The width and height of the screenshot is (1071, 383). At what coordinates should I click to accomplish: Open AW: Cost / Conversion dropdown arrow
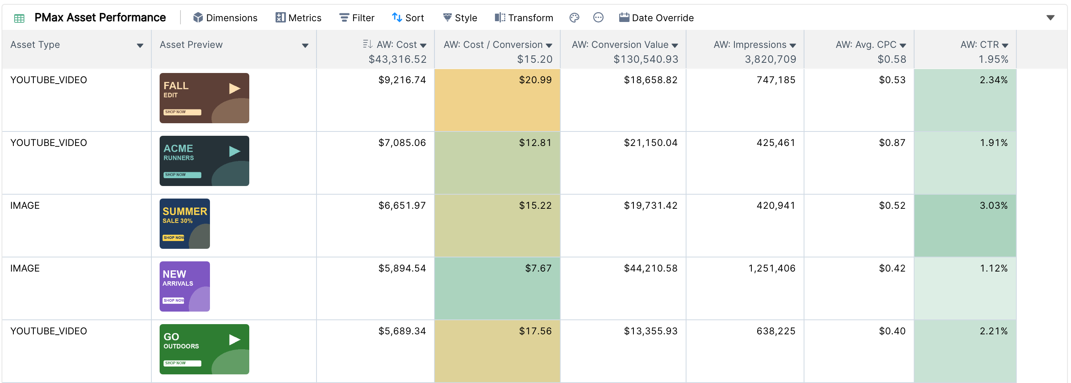(x=549, y=46)
